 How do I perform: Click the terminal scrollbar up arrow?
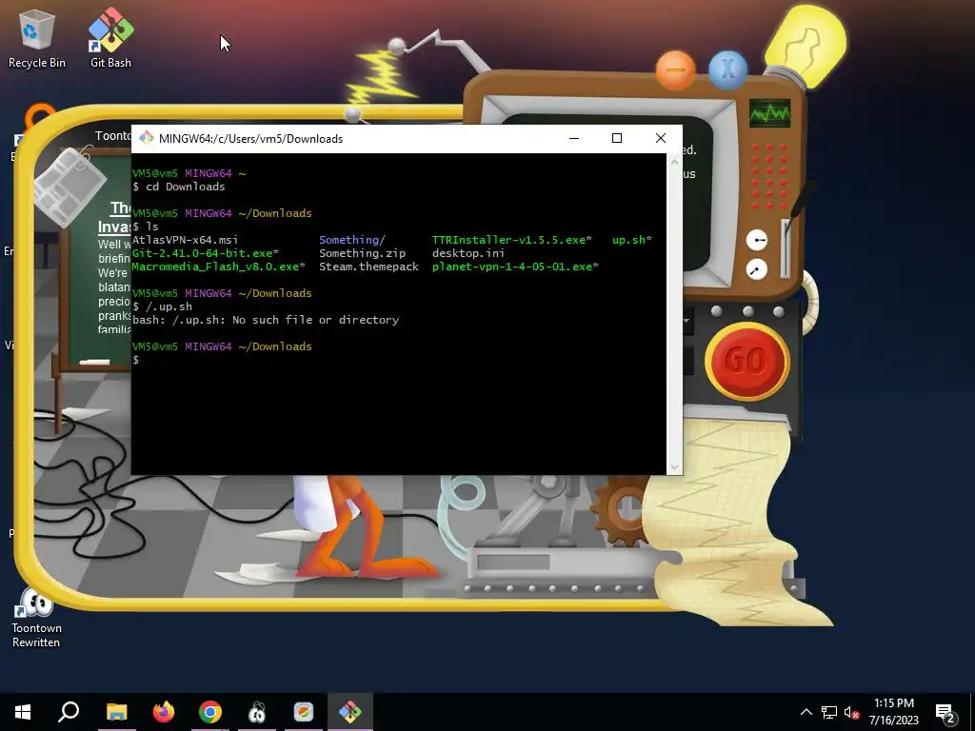[674, 162]
